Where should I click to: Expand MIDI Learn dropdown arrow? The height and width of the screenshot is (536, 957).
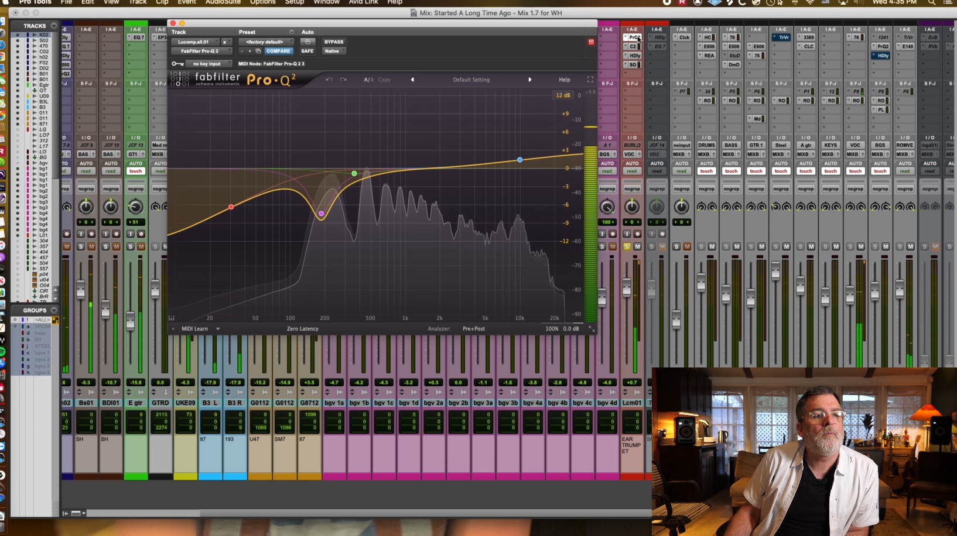[218, 329]
